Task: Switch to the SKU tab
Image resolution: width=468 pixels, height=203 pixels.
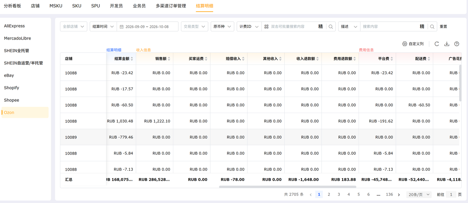Action: click(x=77, y=6)
